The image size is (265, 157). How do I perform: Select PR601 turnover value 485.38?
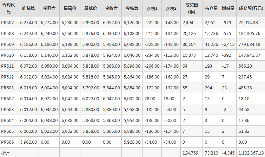click(245, 88)
